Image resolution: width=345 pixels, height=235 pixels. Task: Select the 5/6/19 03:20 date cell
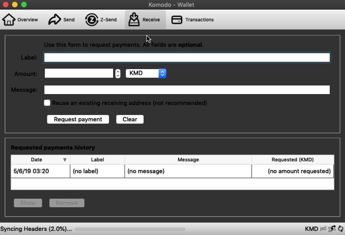coord(40,171)
